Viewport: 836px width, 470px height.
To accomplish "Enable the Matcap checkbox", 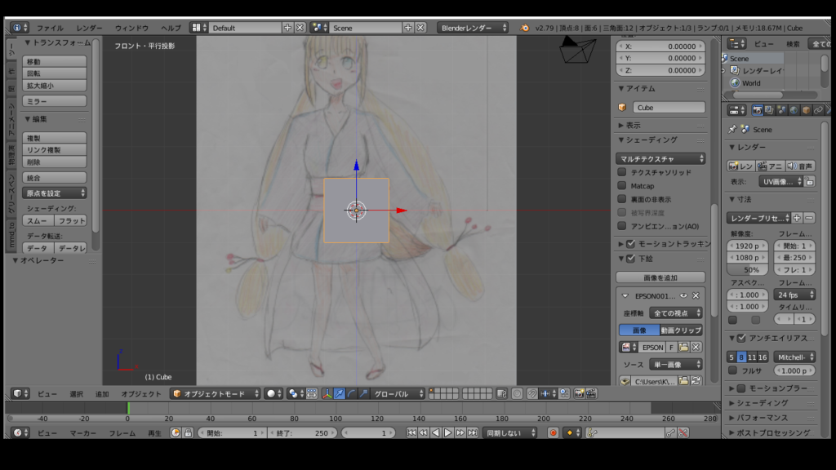I will point(622,186).
